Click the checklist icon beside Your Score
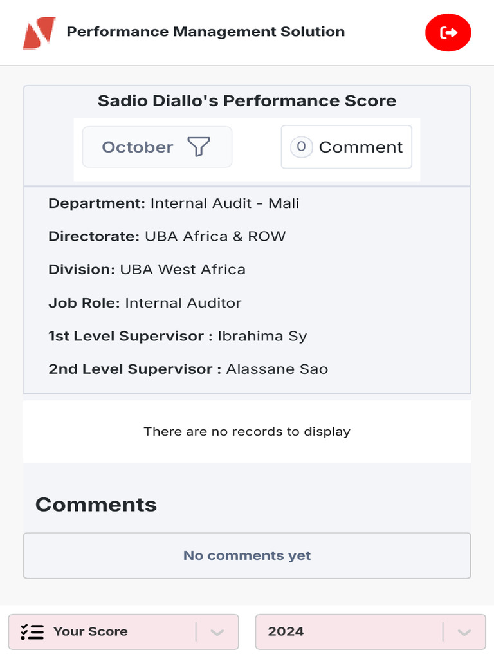494x659 pixels. [x=32, y=631]
